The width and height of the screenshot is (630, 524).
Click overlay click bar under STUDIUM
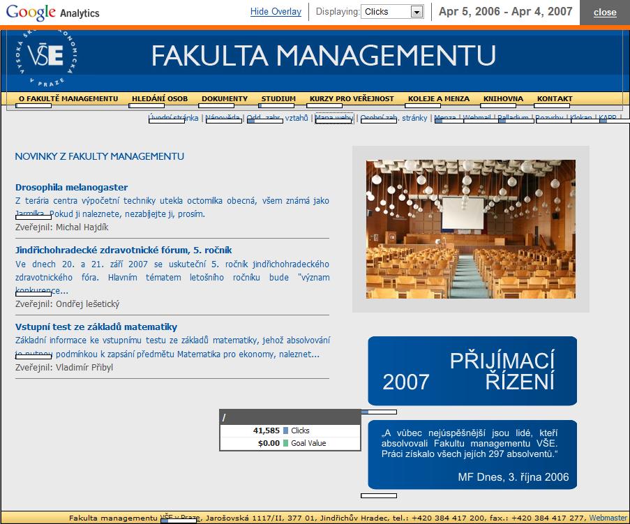[x=276, y=105]
